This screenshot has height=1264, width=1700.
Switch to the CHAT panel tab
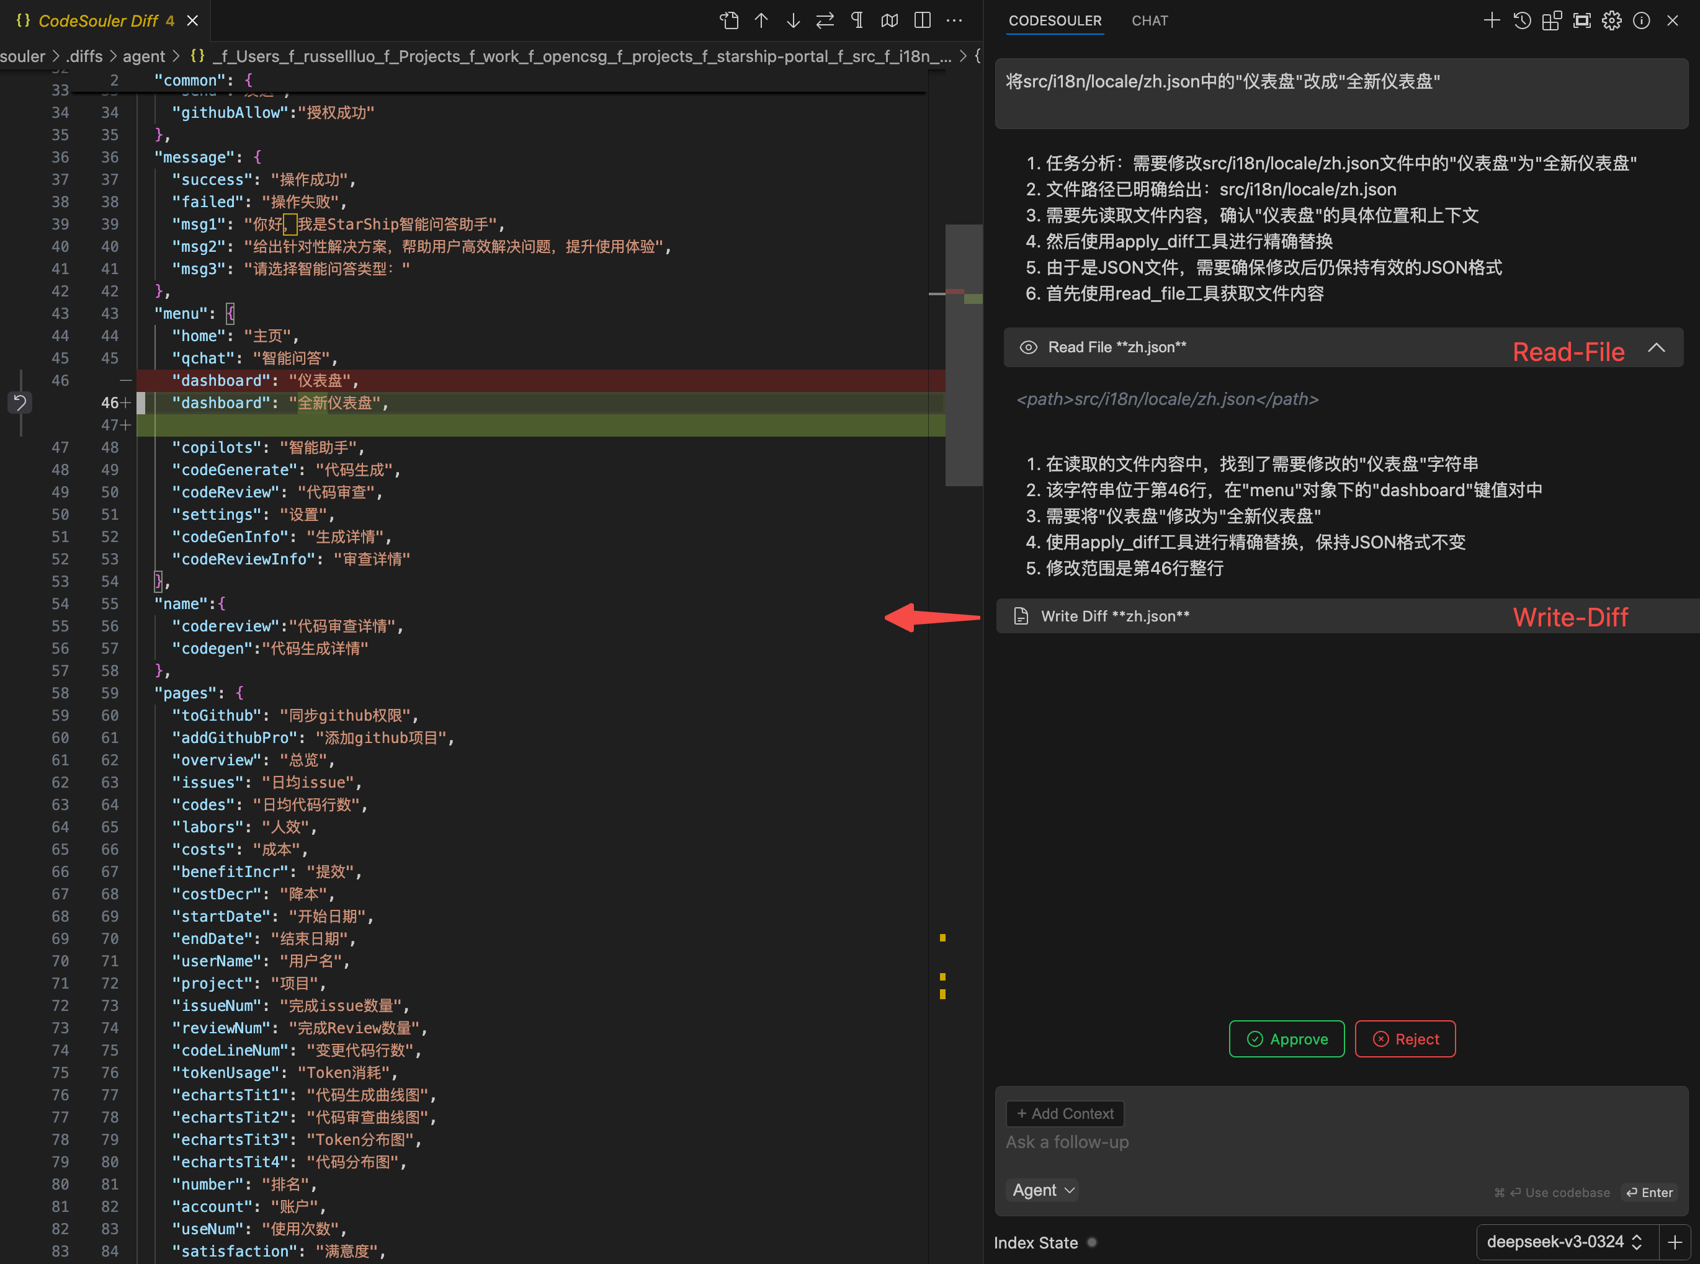(1150, 20)
